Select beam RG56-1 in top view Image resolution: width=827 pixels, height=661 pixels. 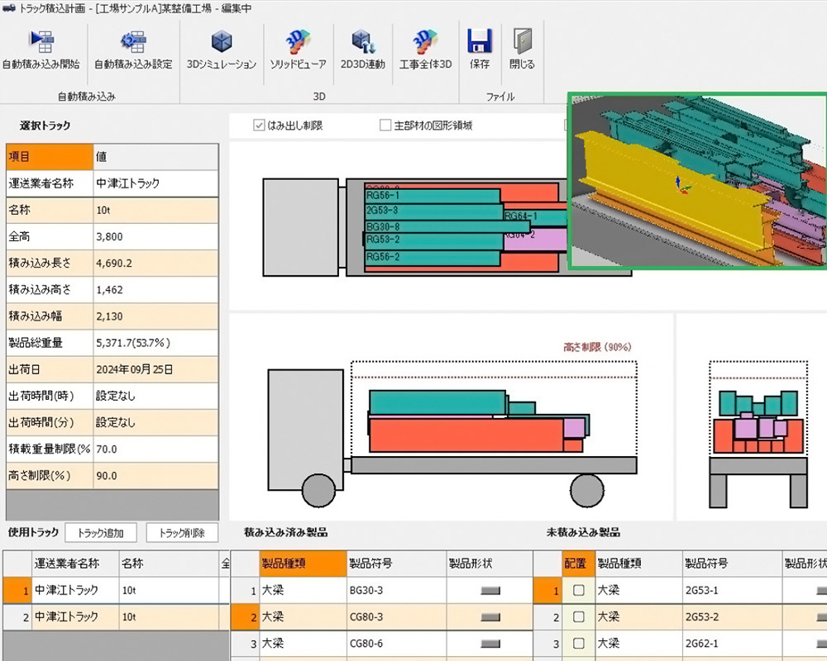pyautogui.click(x=432, y=196)
